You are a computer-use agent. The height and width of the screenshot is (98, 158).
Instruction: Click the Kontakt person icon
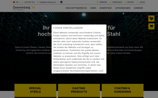pyautogui.click(x=125, y=2)
